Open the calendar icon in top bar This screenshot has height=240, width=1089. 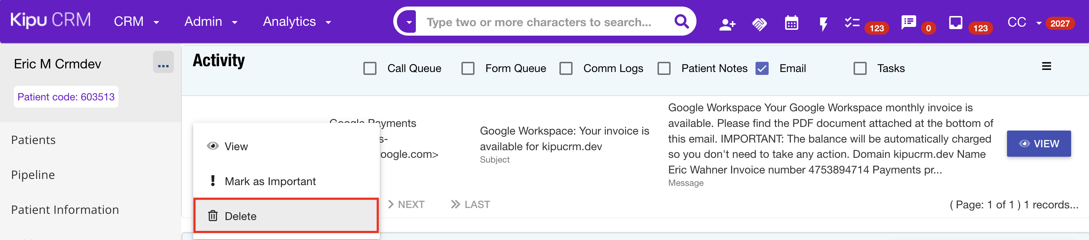tap(791, 23)
